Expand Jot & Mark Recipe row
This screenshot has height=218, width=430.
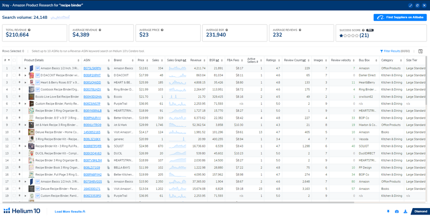click(26, 125)
